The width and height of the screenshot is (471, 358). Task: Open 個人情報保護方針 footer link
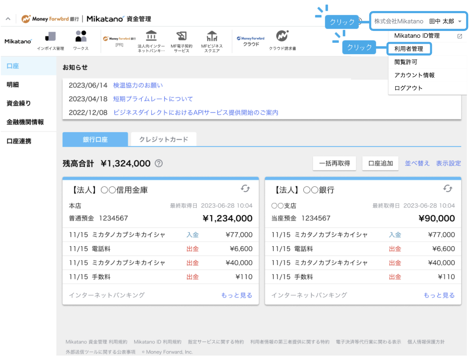pos(426,342)
